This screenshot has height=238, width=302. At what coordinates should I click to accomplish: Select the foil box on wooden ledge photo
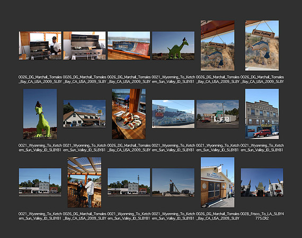click(129, 45)
